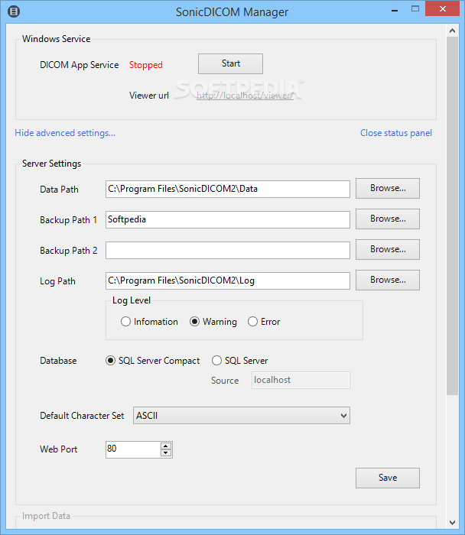Click the Server Settings group title
Screen dimensions: 465x535
(x=51, y=164)
